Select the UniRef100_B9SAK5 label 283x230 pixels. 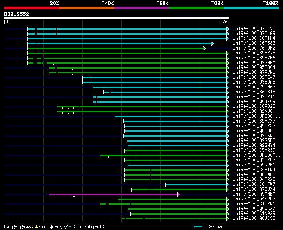pyautogui.click(x=254, y=63)
